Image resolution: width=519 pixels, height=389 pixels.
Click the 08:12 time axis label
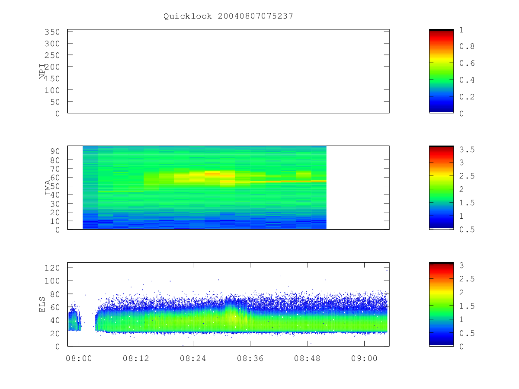(x=136, y=359)
